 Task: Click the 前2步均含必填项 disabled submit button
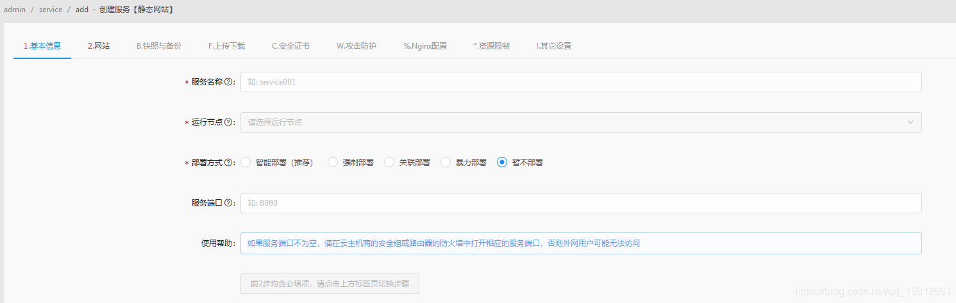(x=330, y=284)
